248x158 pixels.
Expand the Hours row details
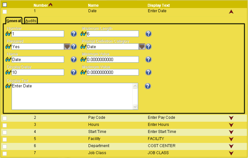click(231, 125)
